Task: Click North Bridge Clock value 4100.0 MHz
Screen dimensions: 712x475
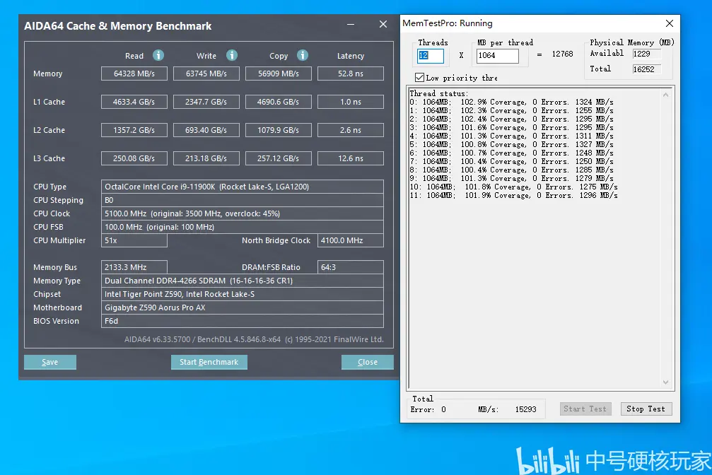Action: pos(351,240)
